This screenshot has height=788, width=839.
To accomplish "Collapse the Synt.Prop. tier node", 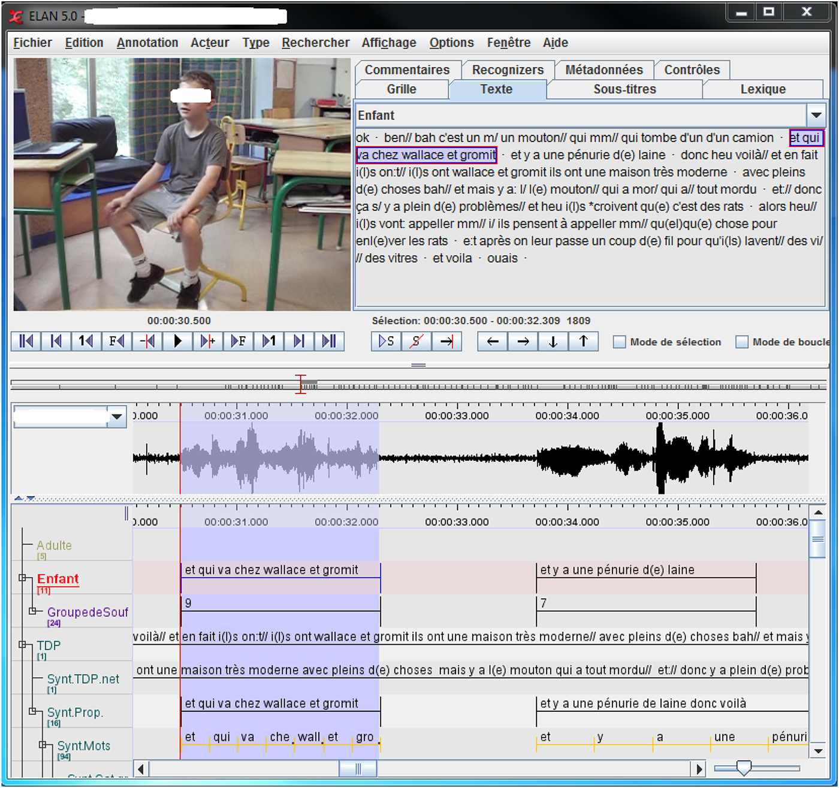I will [x=33, y=711].
